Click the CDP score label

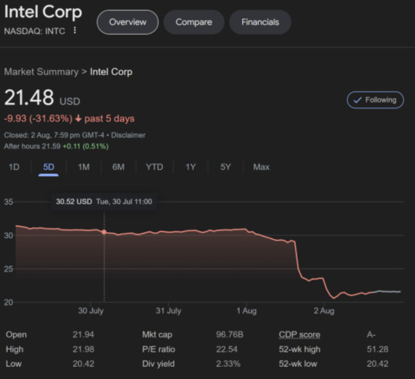[300, 335]
